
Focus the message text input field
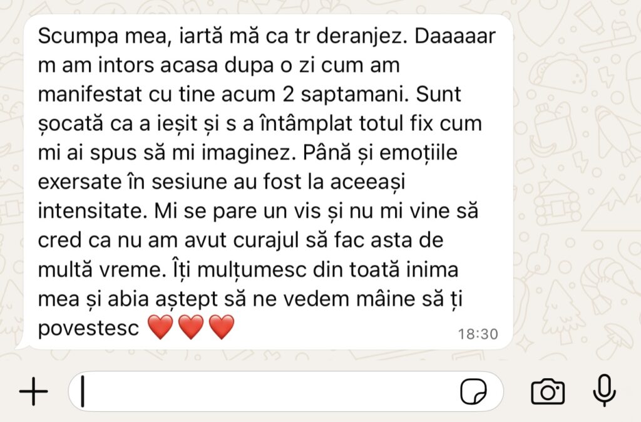(285, 391)
